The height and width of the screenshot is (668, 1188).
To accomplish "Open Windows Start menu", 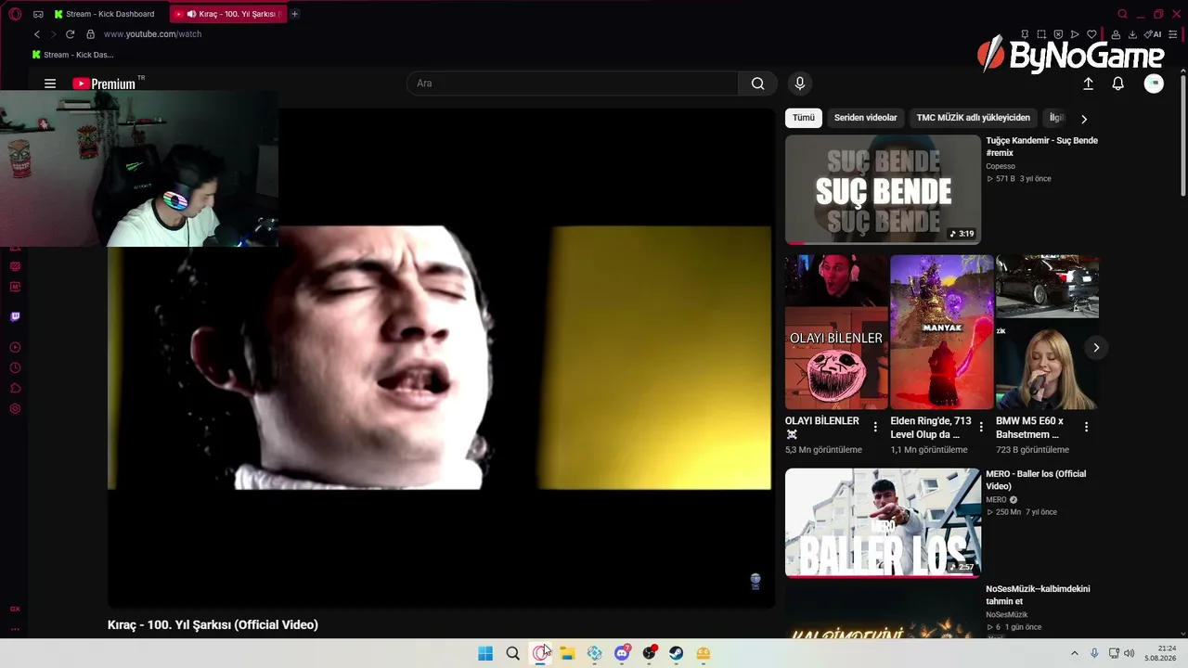I will point(485,653).
